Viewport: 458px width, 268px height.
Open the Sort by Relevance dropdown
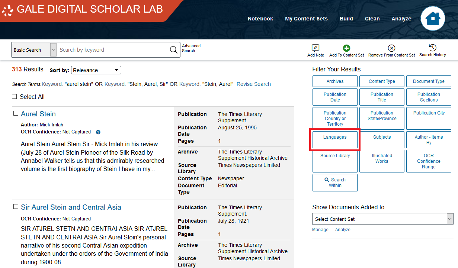coord(96,70)
